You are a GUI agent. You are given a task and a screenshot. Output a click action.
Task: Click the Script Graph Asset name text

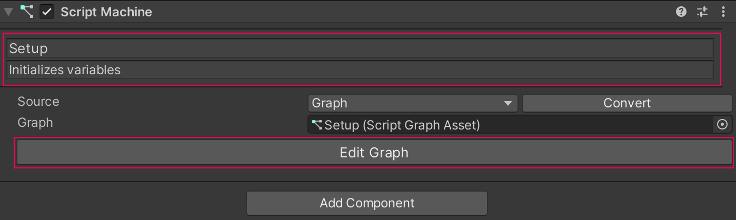402,125
